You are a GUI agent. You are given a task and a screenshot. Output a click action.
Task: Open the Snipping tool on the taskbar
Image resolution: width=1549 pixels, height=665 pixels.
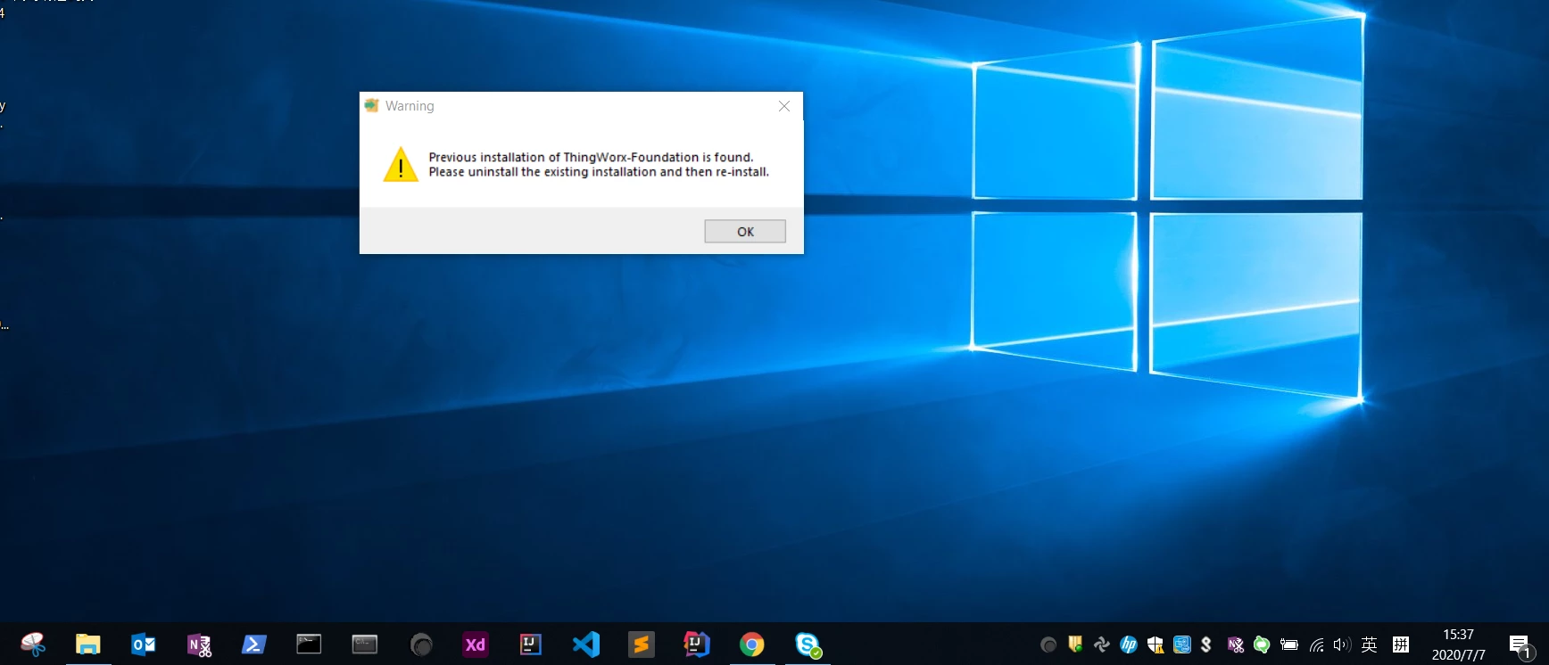(x=33, y=644)
